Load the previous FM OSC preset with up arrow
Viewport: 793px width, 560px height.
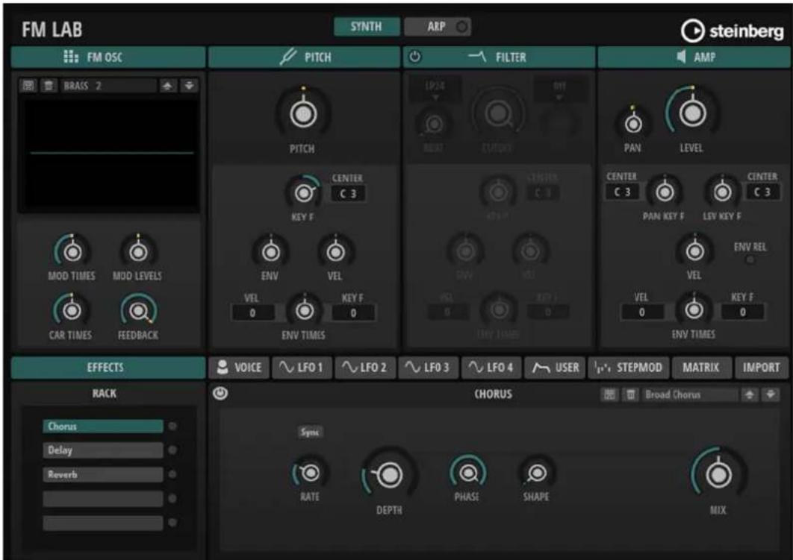(x=167, y=85)
